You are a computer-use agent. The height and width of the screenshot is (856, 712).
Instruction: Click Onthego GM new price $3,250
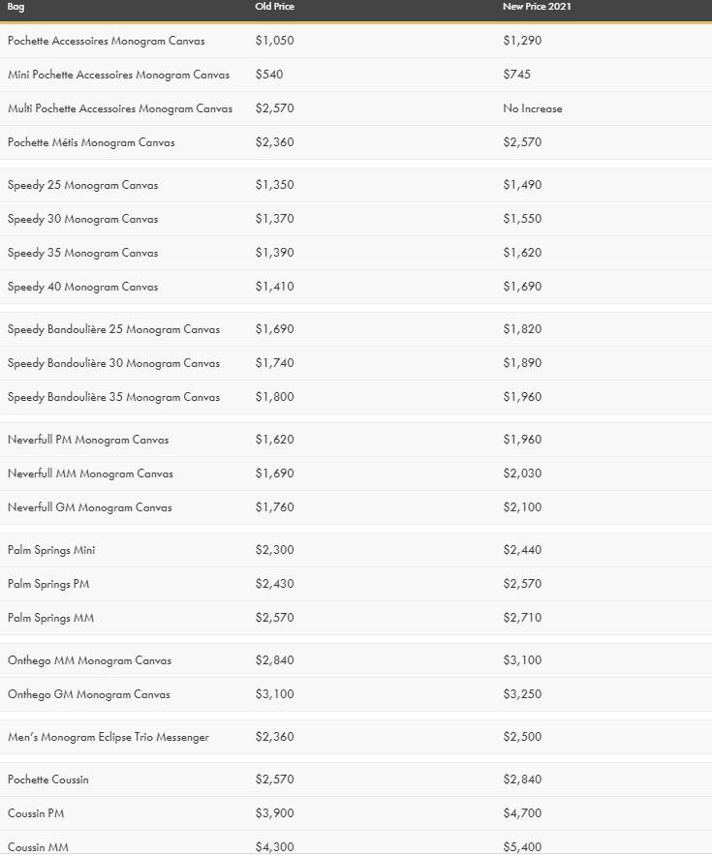(522, 694)
